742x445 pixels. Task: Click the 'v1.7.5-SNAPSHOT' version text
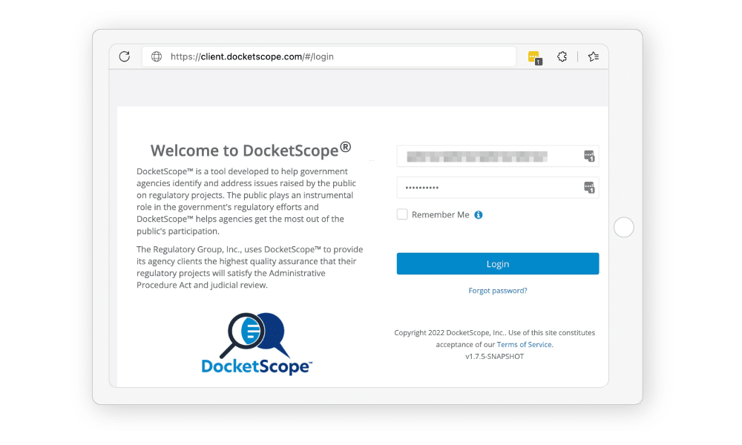(494, 357)
